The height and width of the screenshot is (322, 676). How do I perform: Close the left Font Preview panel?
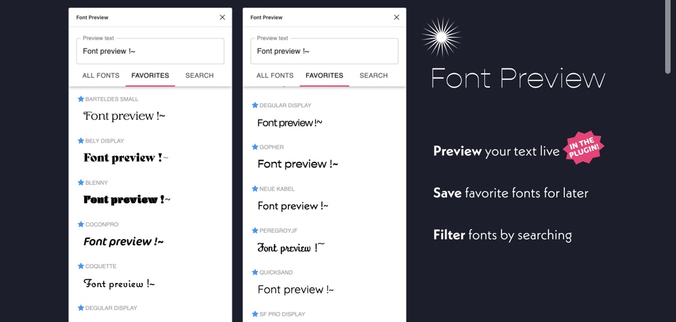tap(222, 17)
